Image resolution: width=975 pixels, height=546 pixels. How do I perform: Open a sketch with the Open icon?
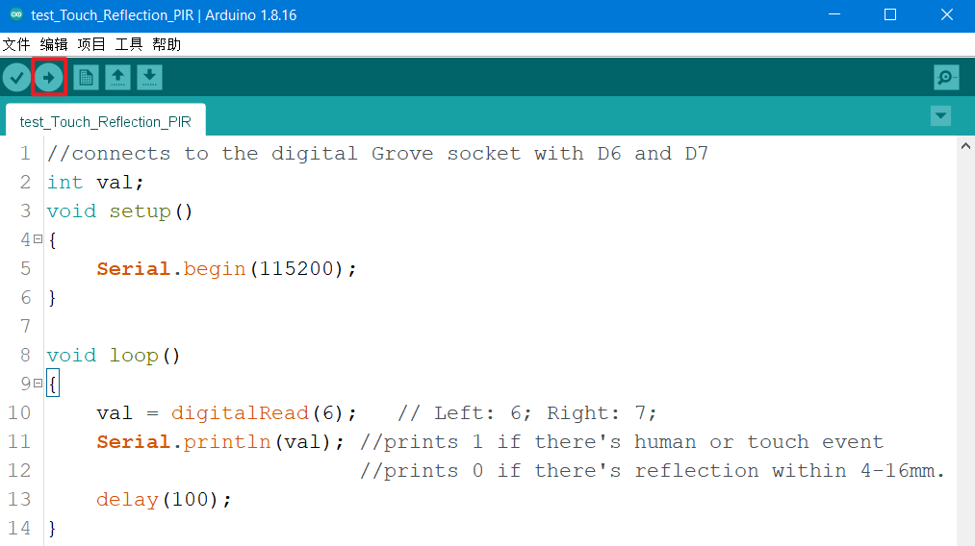pyautogui.click(x=117, y=78)
